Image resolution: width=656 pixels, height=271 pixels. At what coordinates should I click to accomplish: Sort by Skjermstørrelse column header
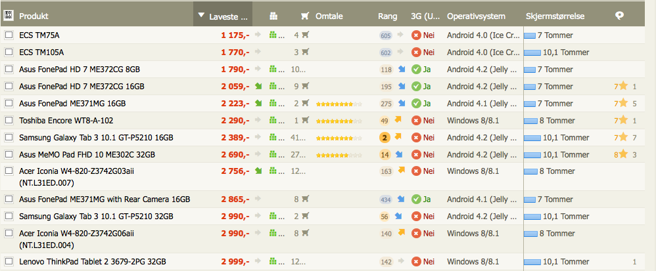tap(555, 16)
